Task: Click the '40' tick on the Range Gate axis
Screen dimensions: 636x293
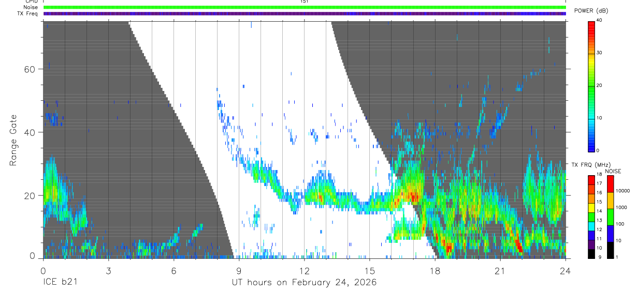Action: click(30, 132)
